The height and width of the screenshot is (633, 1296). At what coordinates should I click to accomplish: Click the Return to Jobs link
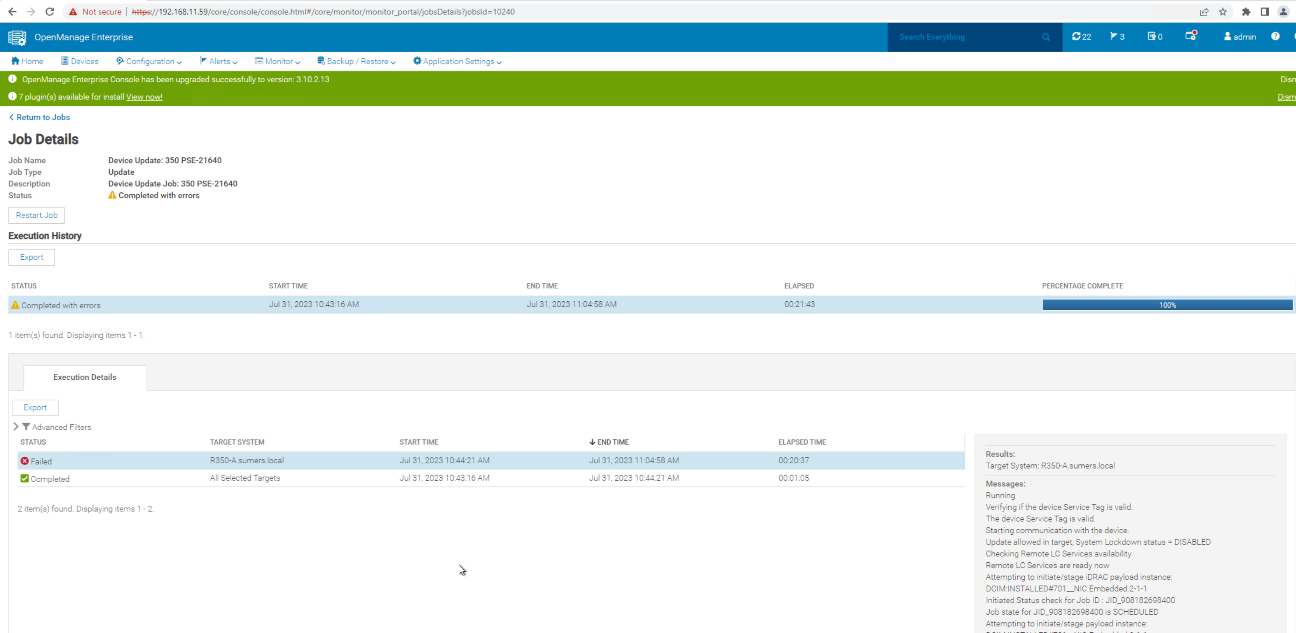tap(40, 117)
